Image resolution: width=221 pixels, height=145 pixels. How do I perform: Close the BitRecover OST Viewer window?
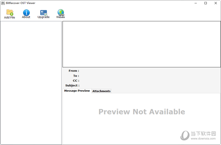215,3
